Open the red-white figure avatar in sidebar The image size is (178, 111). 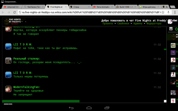pyautogui.click(x=173, y=75)
